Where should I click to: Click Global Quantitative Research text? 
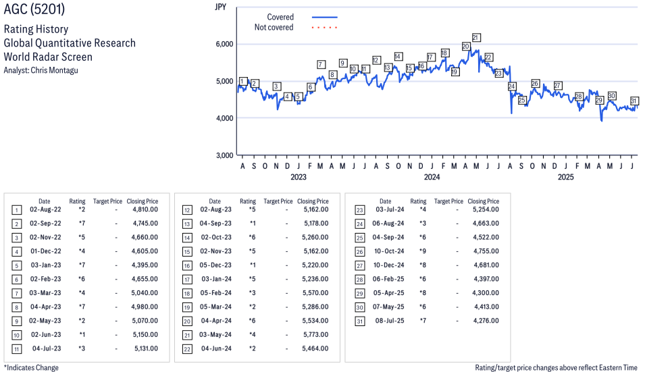[70, 43]
